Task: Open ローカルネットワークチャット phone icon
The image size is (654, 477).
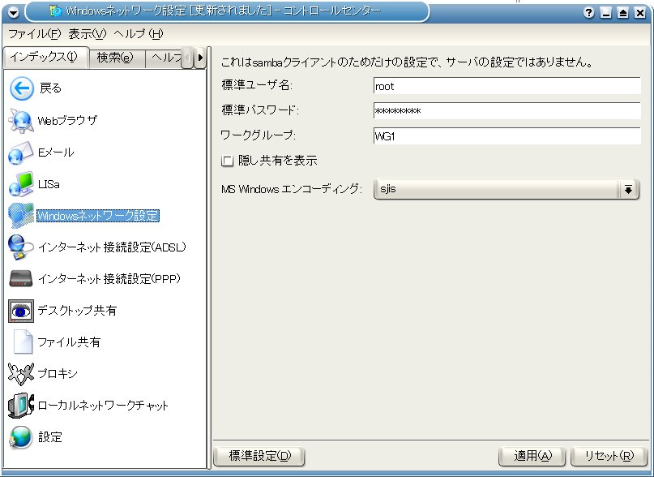Action: (x=21, y=405)
